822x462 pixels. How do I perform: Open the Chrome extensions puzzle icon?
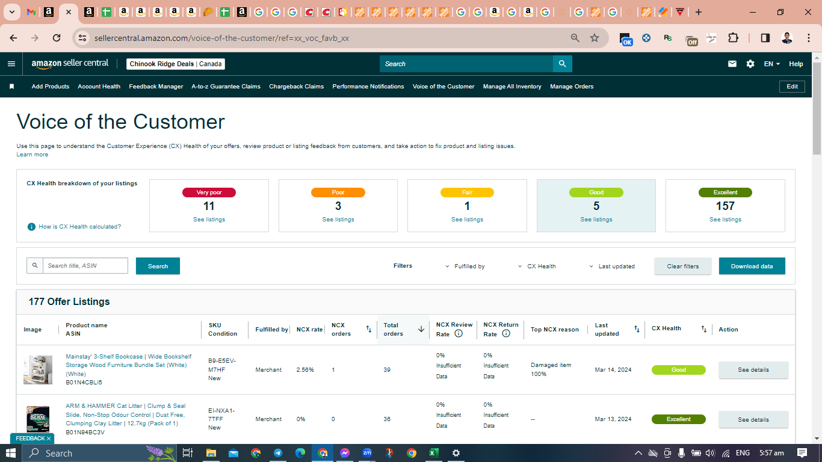pyautogui.click(x=733, y=38)
